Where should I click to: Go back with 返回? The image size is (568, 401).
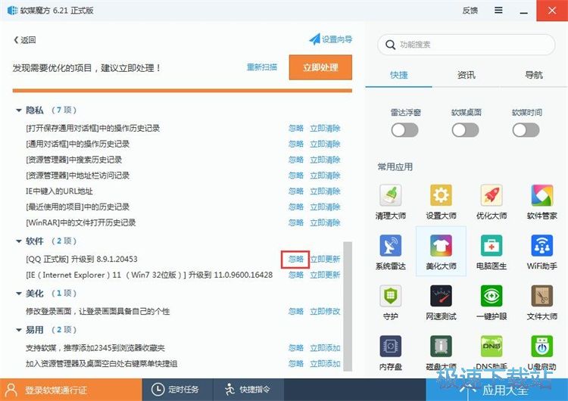(x=25, y=40)
